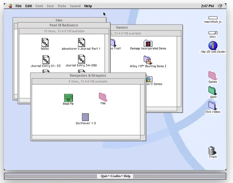This screenshot has width=233, height=183.
Task: Click the Help link in bottom bar
Action: [127, 176]
